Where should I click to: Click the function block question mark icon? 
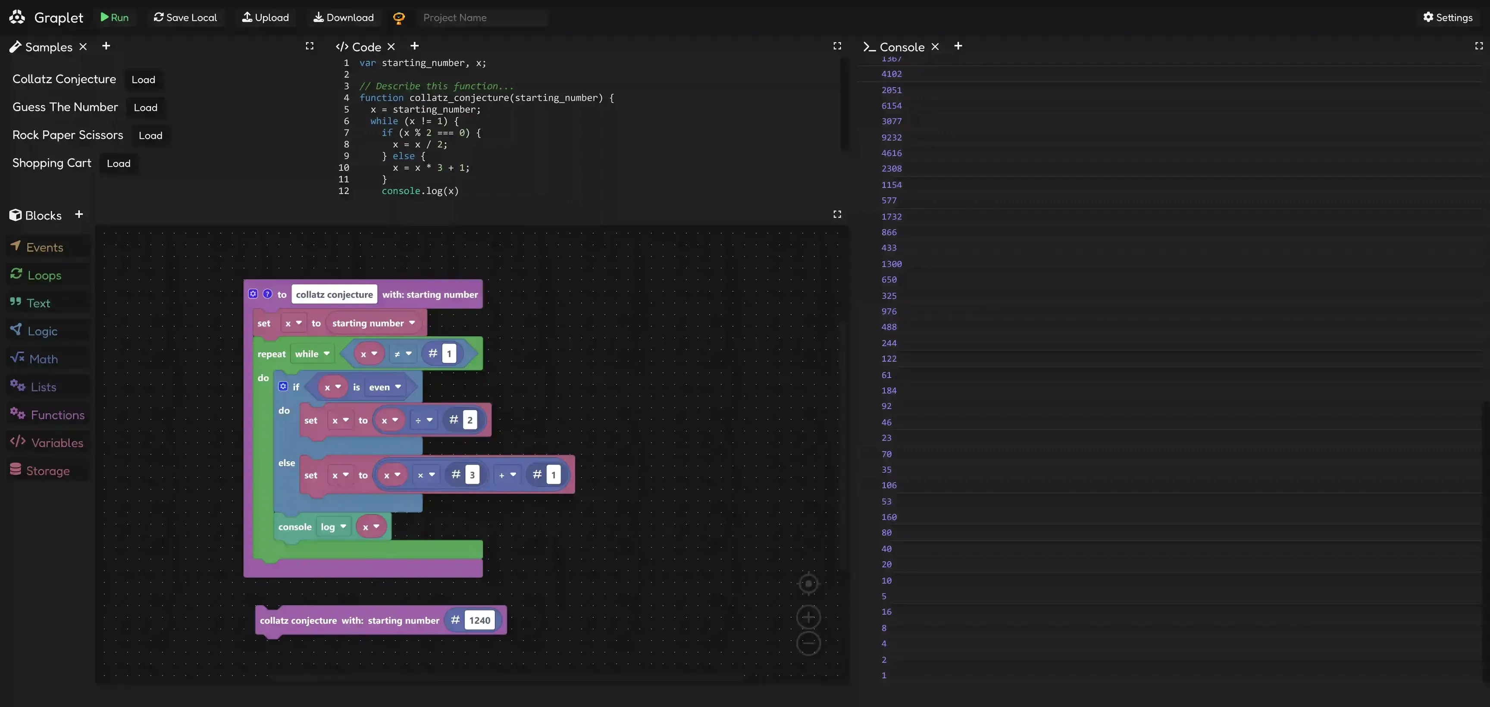(x=267, y=294)
